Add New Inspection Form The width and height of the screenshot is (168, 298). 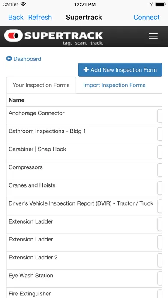pos(120,70)
